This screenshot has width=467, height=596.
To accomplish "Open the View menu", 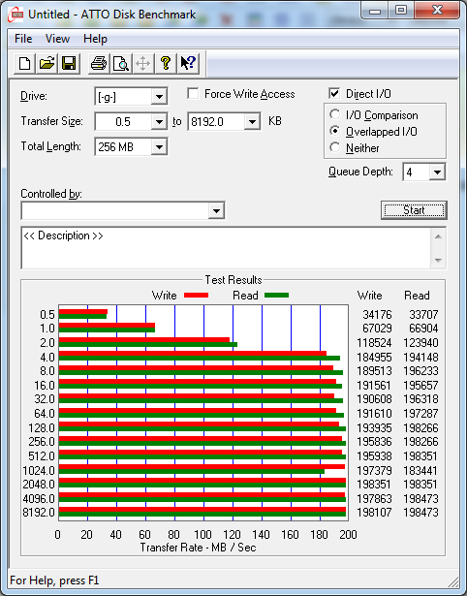I will 57,39.
